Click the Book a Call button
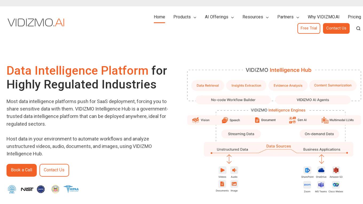The width and height of the screenshot is (363, 204). click(x=22, y=170)
